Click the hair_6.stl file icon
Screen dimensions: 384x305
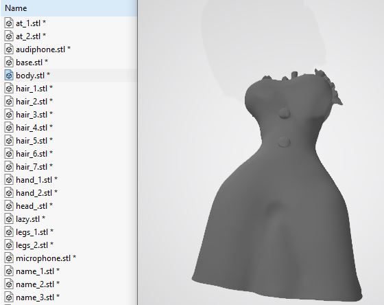(x=9, y=154)
